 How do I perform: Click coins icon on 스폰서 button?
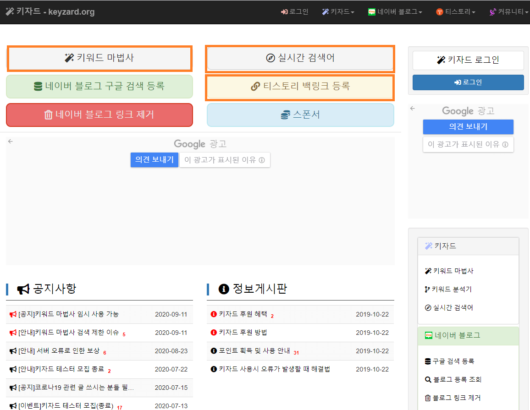285,115
